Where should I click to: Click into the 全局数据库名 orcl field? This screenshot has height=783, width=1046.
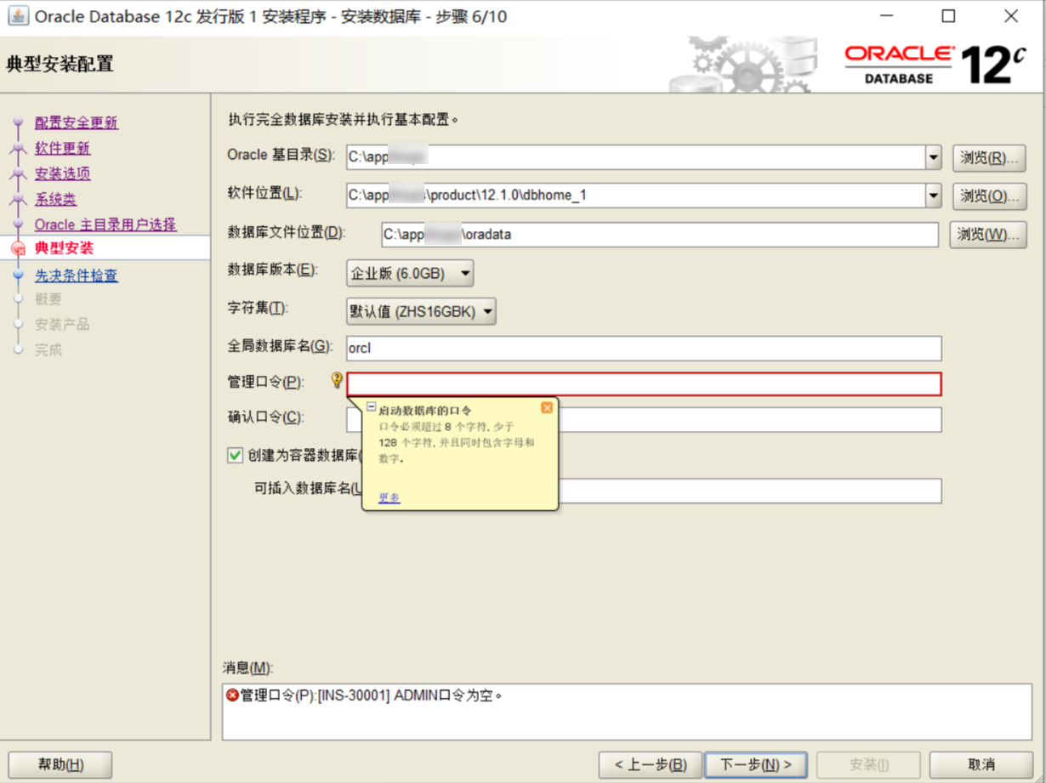pos(644,349)
